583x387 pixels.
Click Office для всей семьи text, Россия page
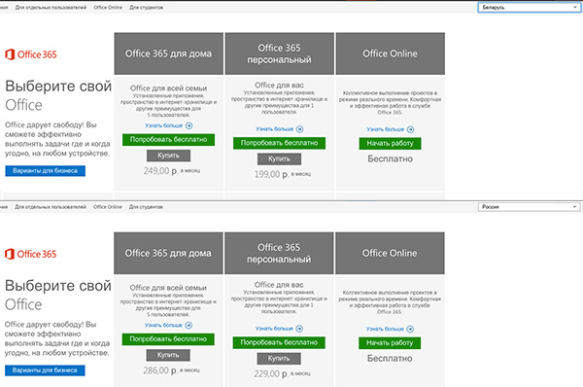(x=168, y=288)
